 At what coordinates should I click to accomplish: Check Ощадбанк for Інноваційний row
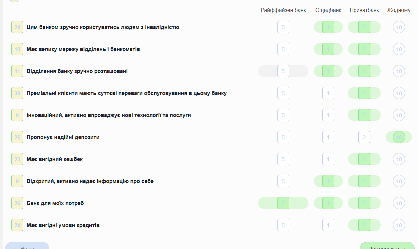[328, 115]
